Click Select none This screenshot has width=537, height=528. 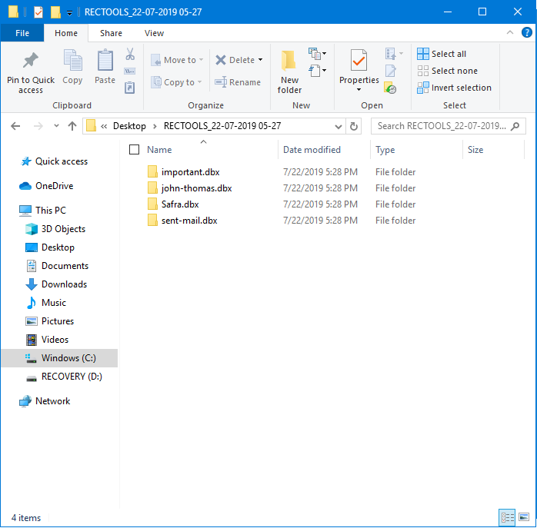pyautogui.click(x=447, y=71)
